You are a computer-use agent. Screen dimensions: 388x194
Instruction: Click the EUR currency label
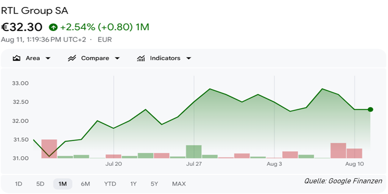pos(105,40)
